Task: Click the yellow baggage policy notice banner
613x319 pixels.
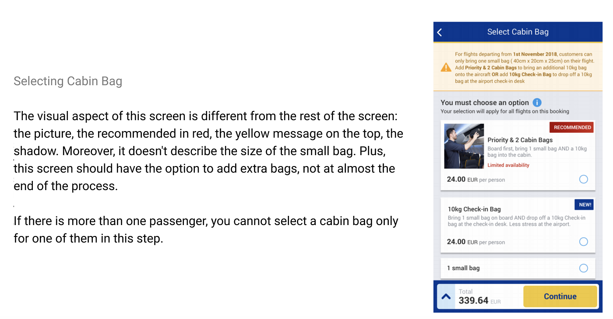Action: (x=518, y=67)
